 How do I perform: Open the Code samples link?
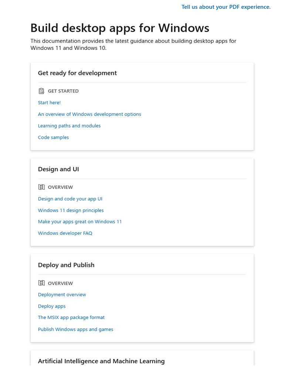[53, 137]
